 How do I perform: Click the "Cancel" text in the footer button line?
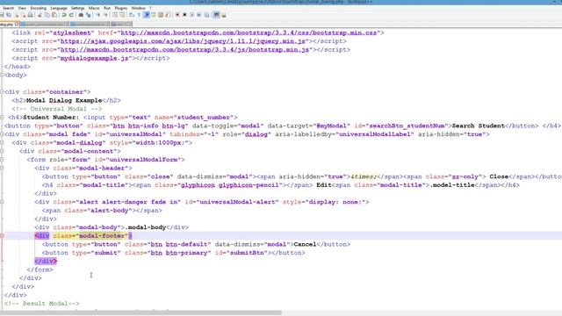click(x=305, y=244)
